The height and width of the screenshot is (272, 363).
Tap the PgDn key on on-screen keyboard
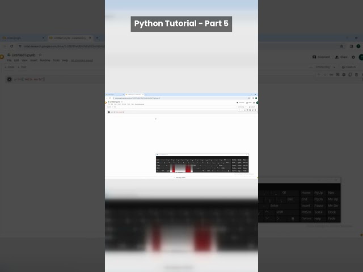(318, 199)
